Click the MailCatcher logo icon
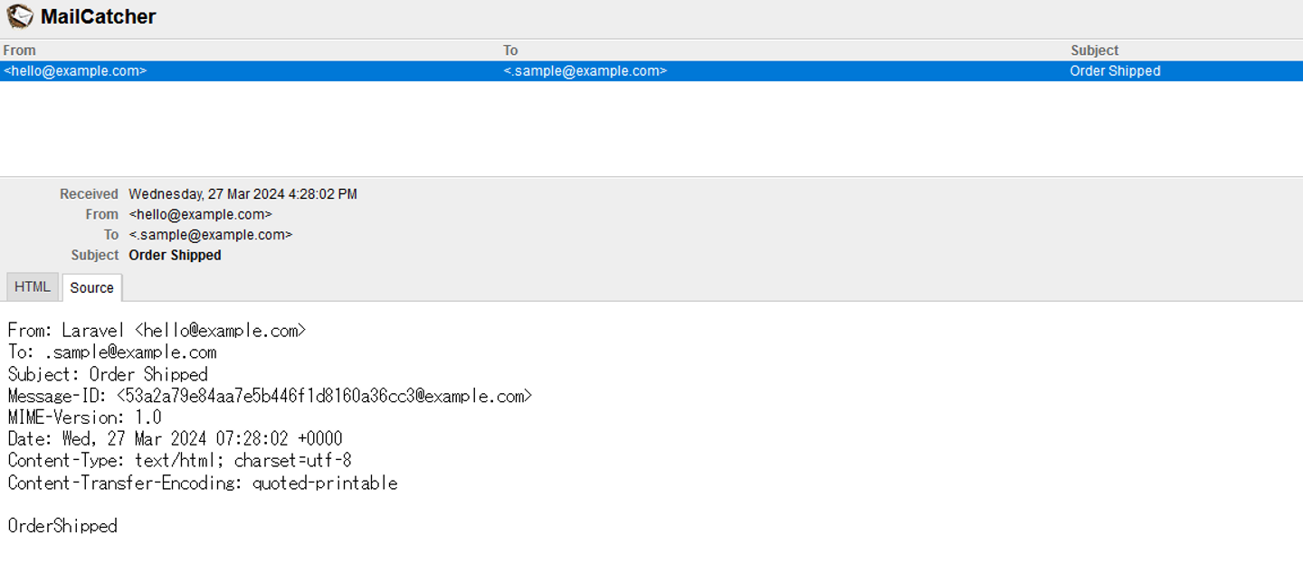The image size is (1303, 572). 20,16
